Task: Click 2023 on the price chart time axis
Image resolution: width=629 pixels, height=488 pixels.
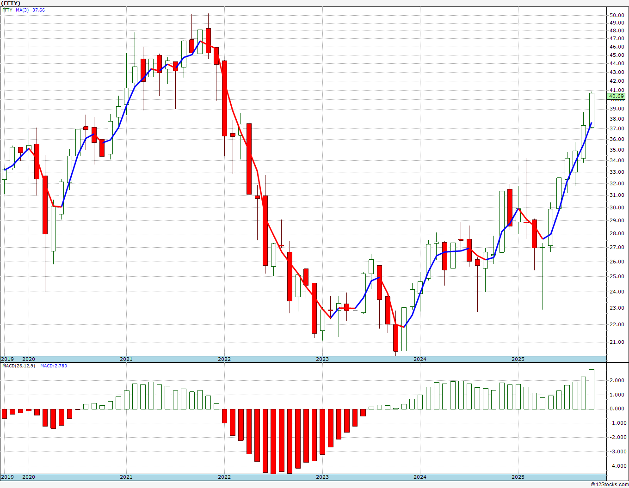Action: coord(322,359)
